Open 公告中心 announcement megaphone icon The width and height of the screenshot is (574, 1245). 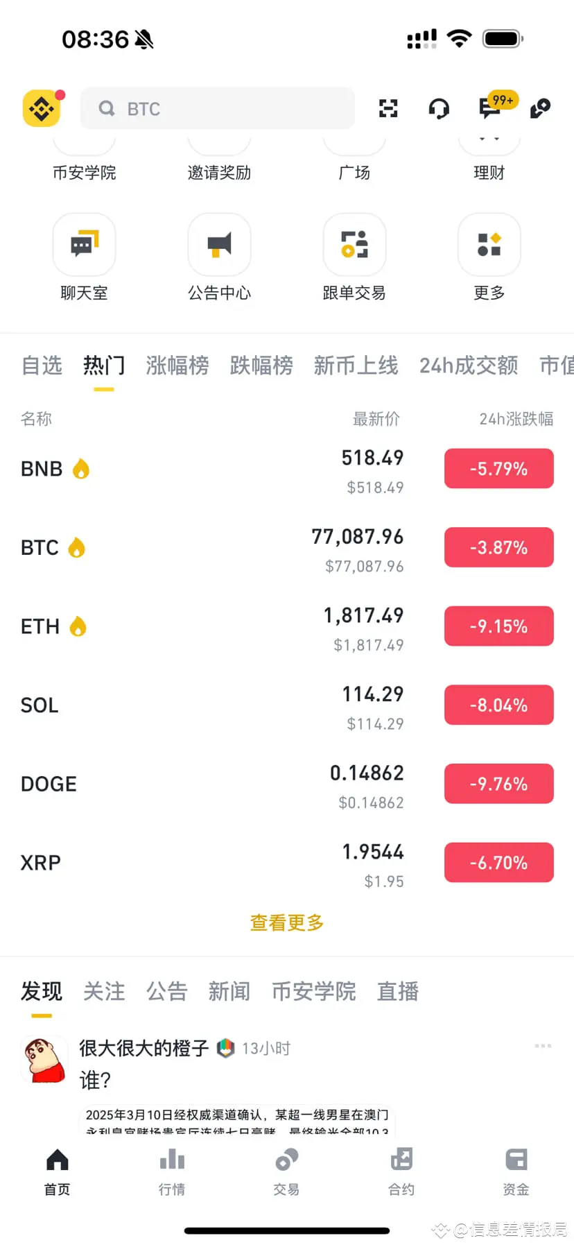pyautogui.click(x=219, y=244)
